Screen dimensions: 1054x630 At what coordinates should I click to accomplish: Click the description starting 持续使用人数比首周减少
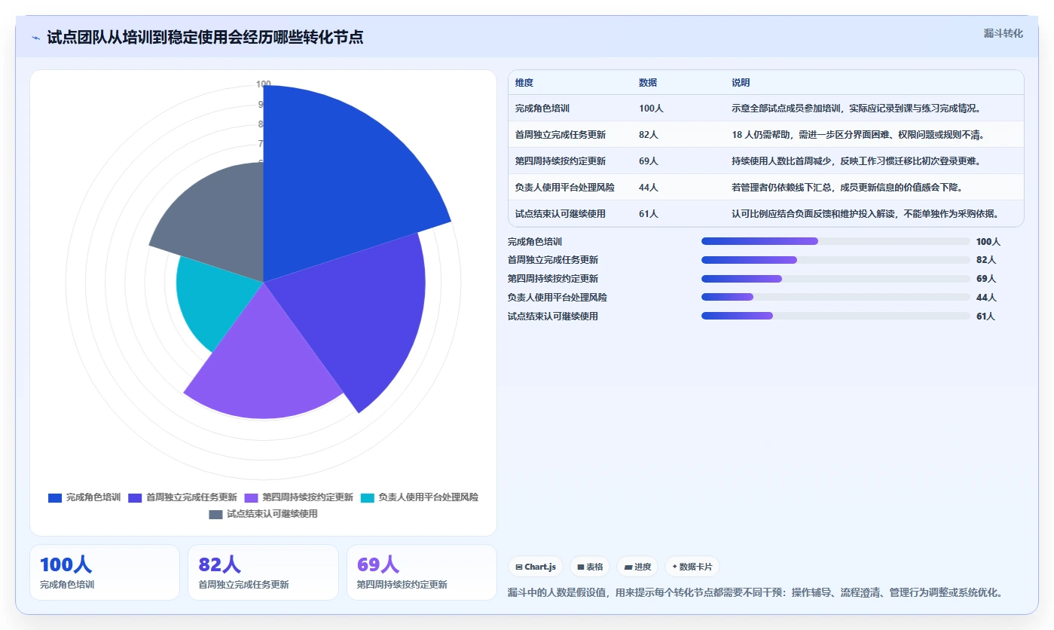[856, 161]
